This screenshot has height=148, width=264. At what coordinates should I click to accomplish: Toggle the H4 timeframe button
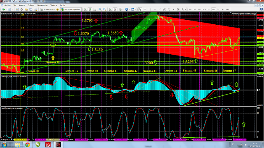pos(213,9)
